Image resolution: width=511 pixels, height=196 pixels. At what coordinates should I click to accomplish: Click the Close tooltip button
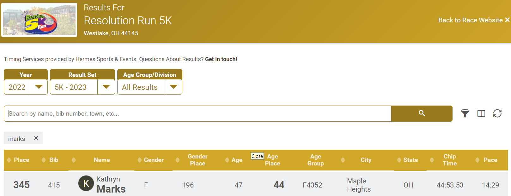click(x=257, y=156)
